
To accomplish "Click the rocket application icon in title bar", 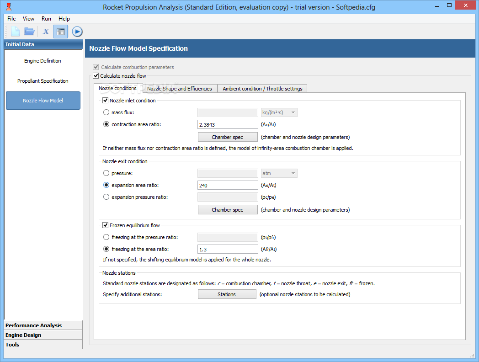I will (x=9, y=7).
